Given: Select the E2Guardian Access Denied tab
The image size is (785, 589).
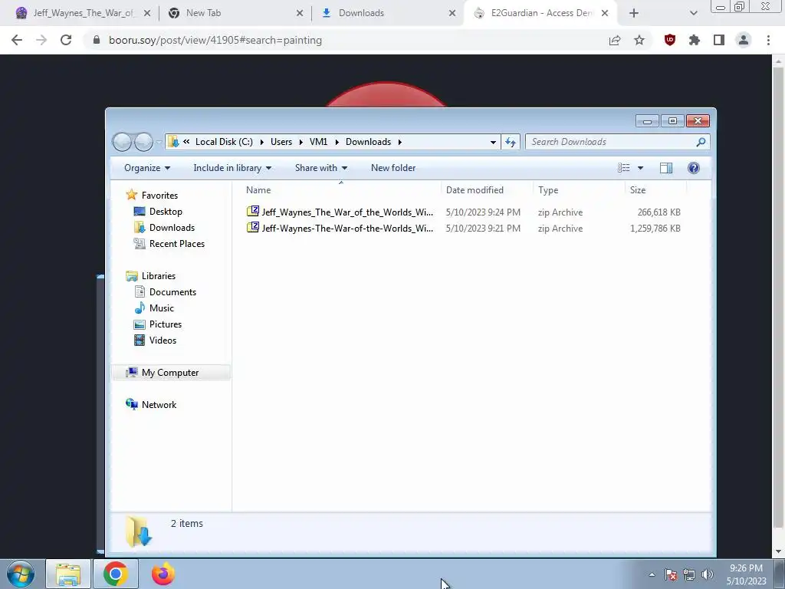Looking at the screenshot, I should (x=541, y=13).
